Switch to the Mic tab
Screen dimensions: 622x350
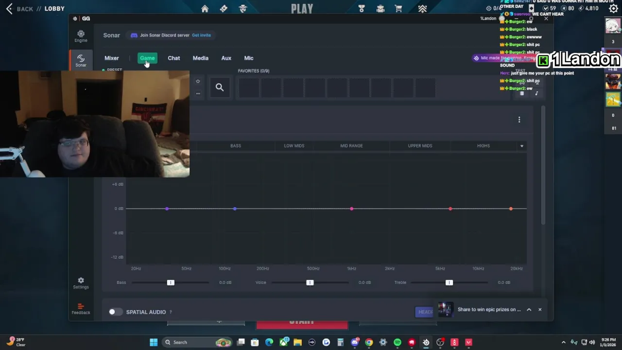pos(248,58)
